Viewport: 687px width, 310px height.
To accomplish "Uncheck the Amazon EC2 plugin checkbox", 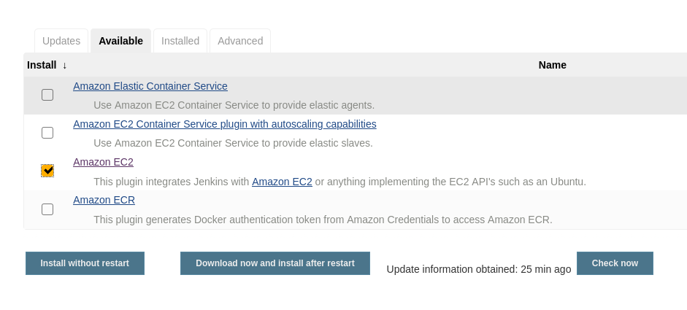I will (x=47, y=171).
